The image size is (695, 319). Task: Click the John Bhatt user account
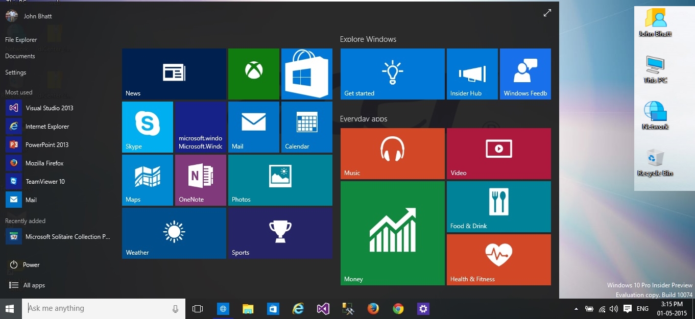29,16
